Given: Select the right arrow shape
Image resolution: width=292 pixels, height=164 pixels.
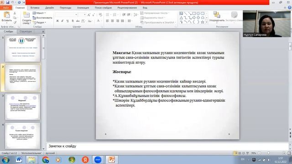Looking at the screenshot, I should [194, 18].
